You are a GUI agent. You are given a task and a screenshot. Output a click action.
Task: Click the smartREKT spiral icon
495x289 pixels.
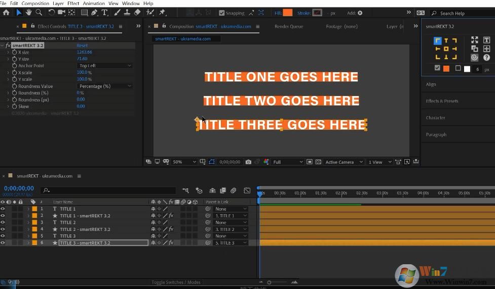point(475,58)
